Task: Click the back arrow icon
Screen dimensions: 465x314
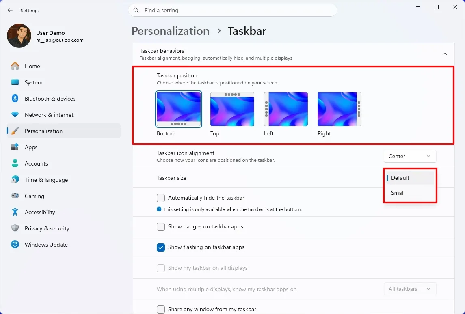Action: pyautogui.click(x=10, y=11)
